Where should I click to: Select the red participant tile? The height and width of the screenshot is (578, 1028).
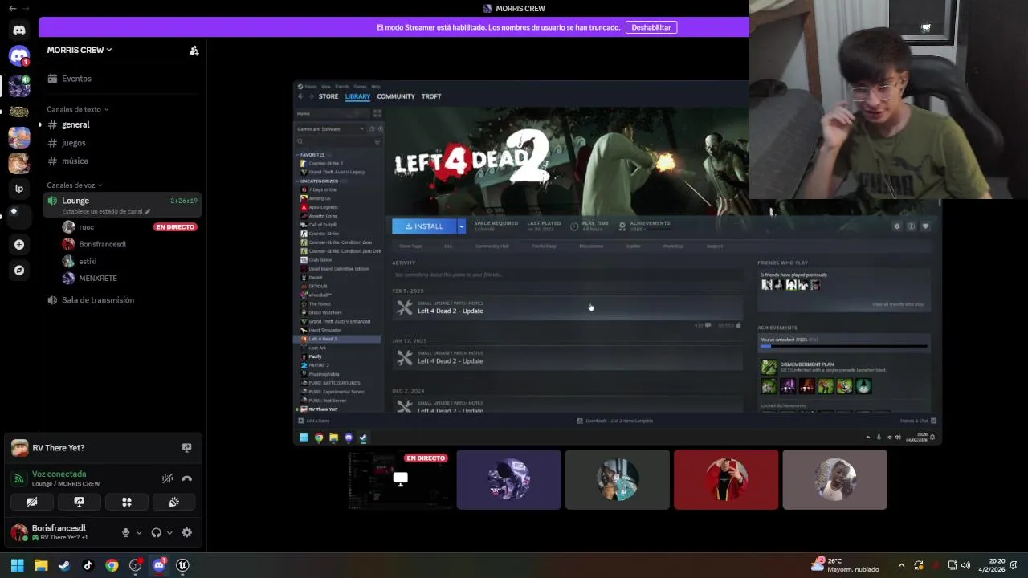pos(726,479)
